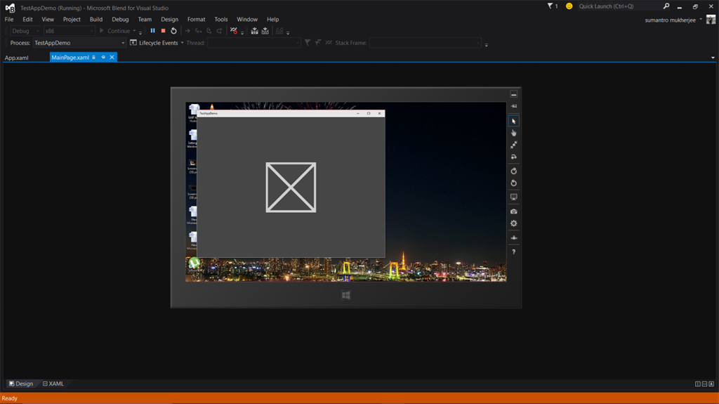Rotate the simulator clockwise
Image resolution: width=719 pixels, height=404 pixels.
pyautogui.click(x=513, y=171)
